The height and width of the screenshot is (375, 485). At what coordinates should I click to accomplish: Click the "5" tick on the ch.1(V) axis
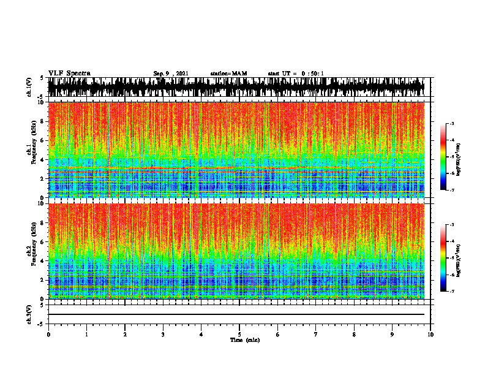click(x=43, y=78)
